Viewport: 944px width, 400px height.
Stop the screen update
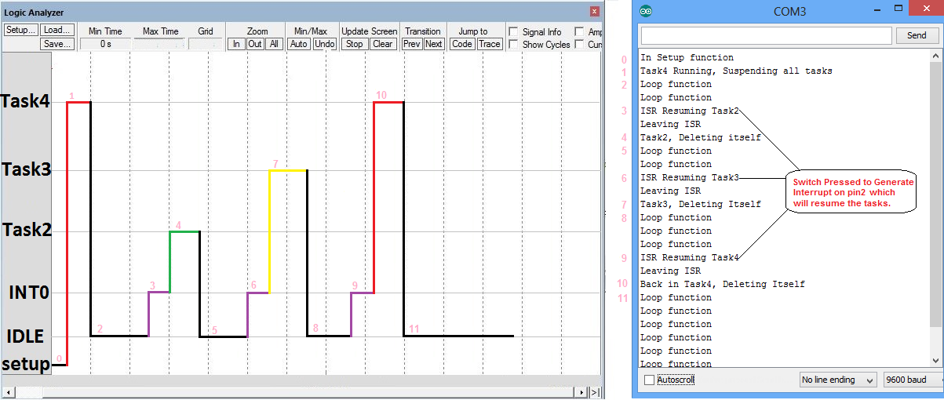(x=355, y=44)
